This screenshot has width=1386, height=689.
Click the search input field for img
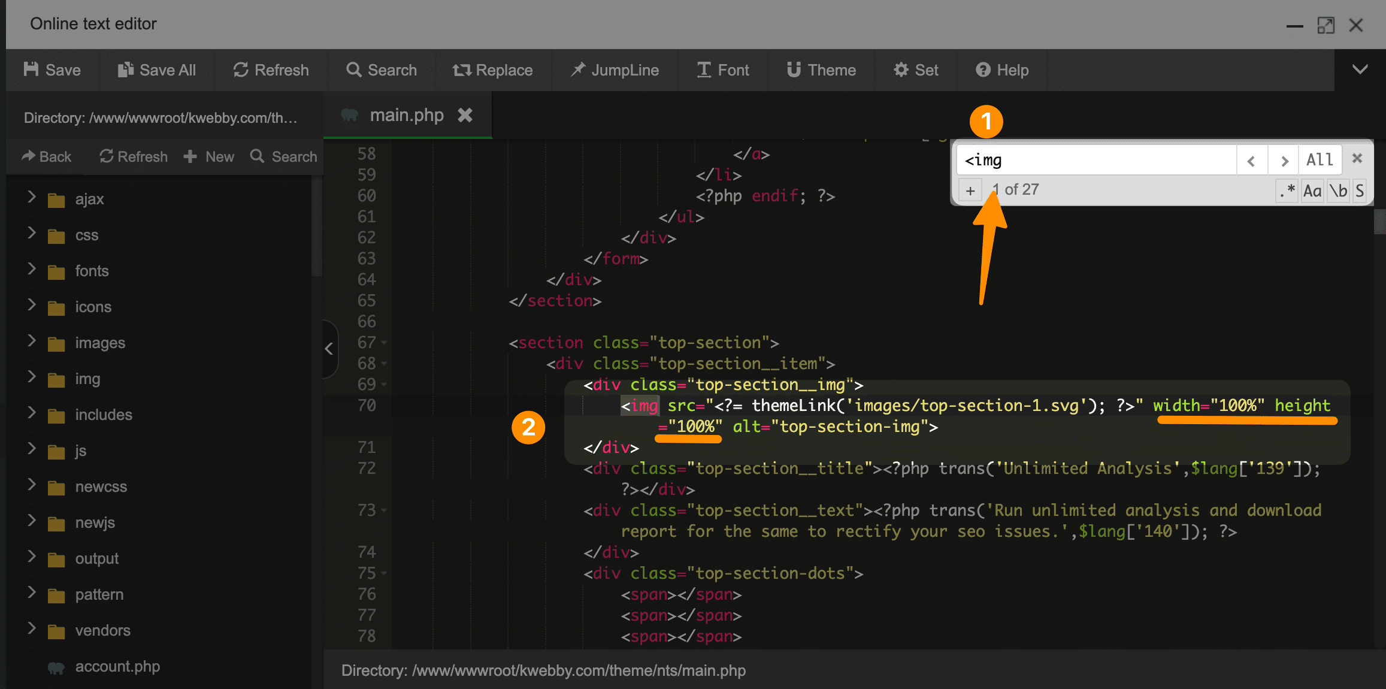pos(1100,160)
